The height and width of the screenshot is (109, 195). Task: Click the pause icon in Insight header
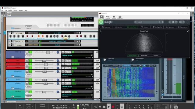tap(173, 22)
